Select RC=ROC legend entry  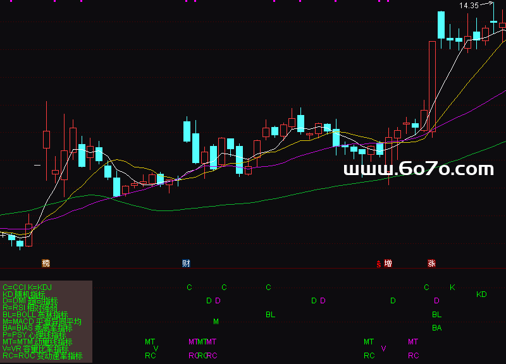[42, 356]
